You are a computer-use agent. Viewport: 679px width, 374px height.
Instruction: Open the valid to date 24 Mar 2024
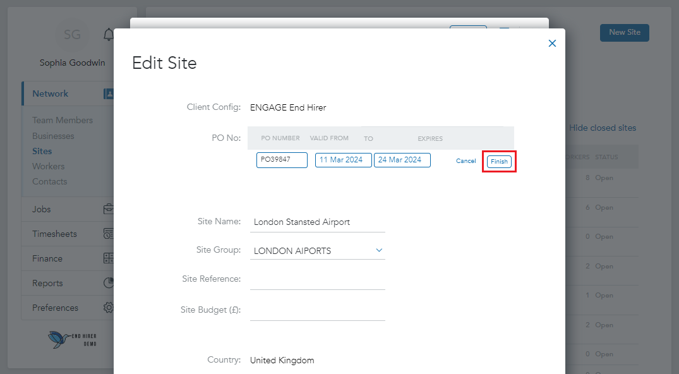click(402, 160)
